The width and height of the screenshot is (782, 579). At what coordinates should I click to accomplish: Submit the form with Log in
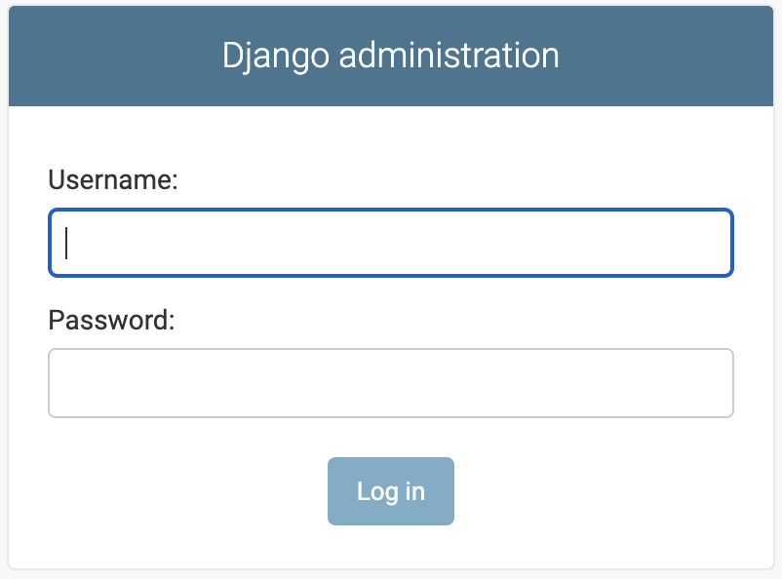pyautogui.click(x=390, y=491)
